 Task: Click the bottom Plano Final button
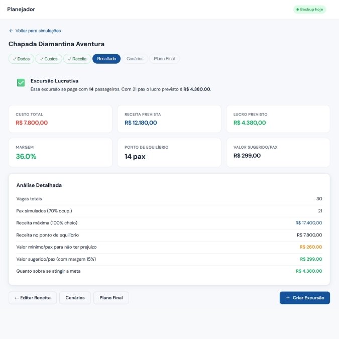(111, 298)
